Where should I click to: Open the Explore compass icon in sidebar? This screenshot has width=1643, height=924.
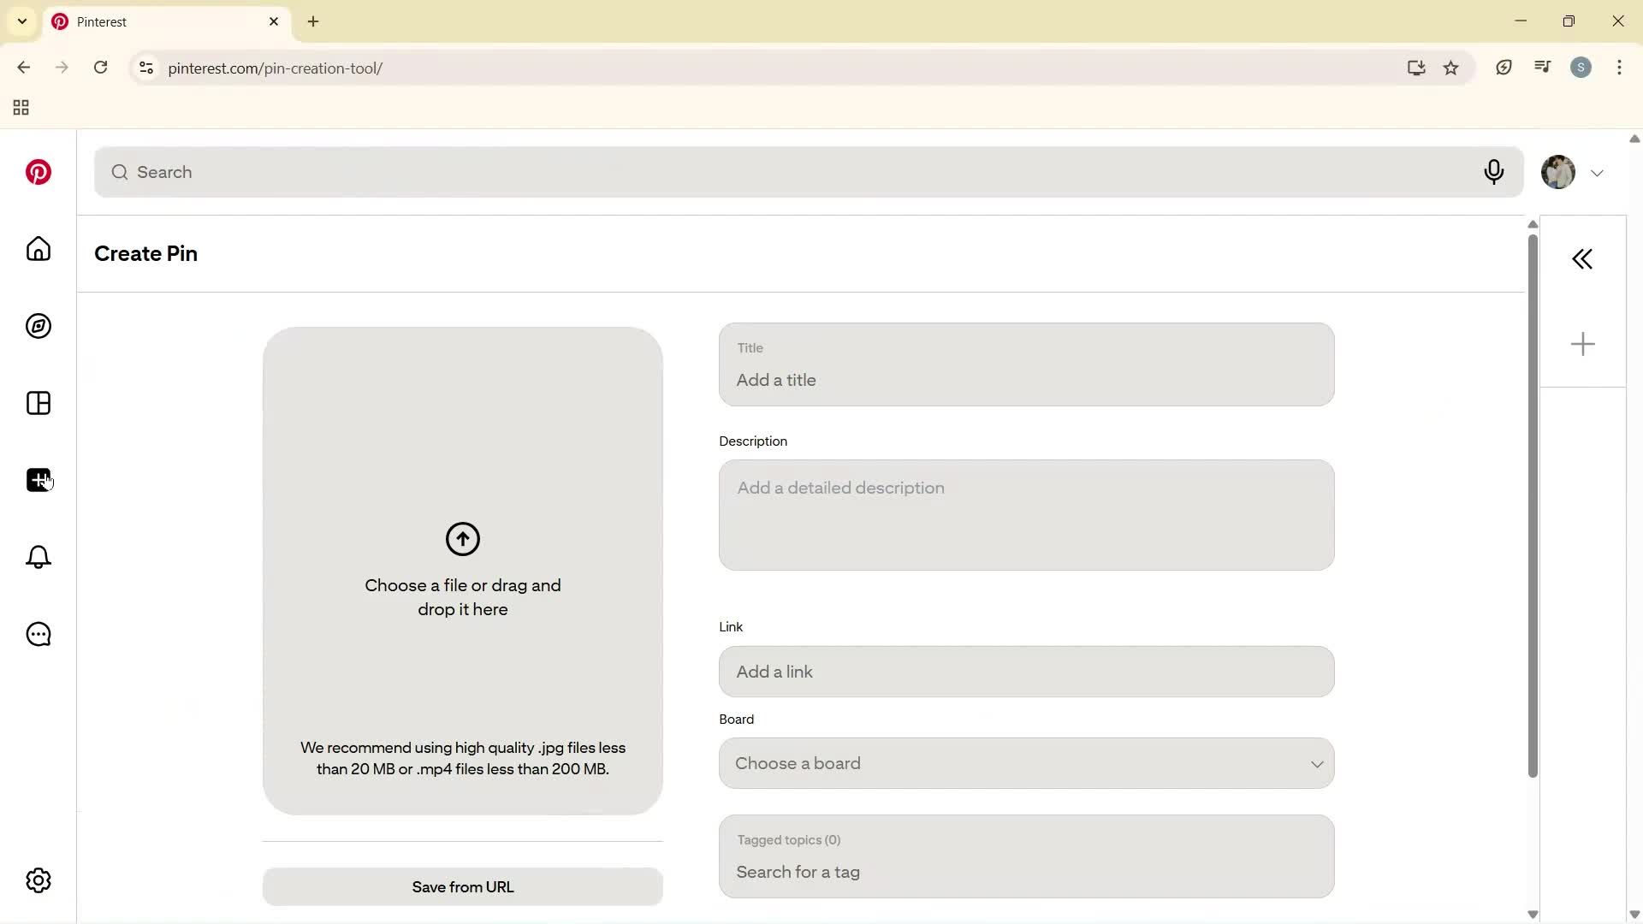[38, 326]
